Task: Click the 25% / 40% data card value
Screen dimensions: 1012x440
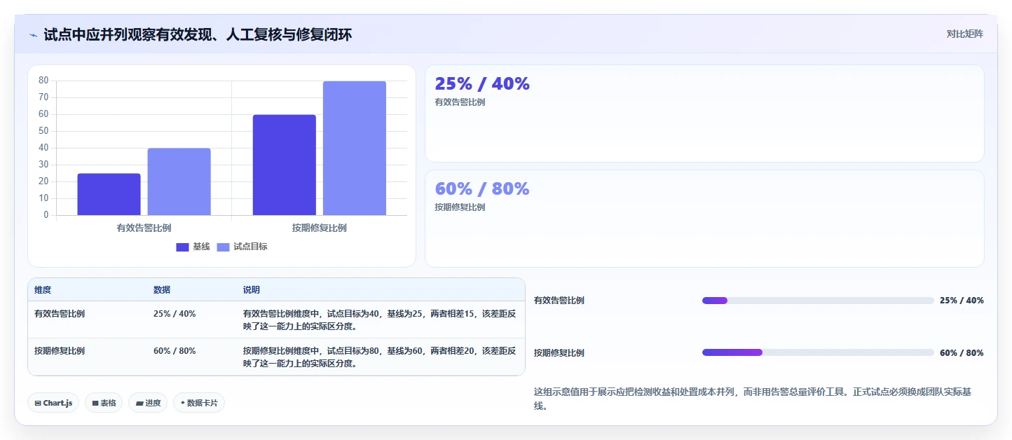Action: point(482,83)
